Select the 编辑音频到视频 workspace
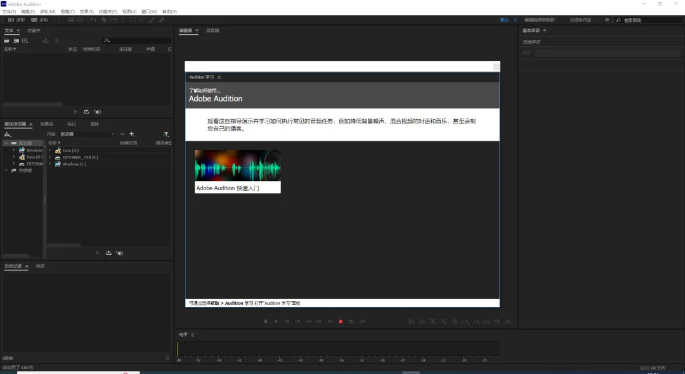This screenshot has height=374, width=685. tap(539, 20)
